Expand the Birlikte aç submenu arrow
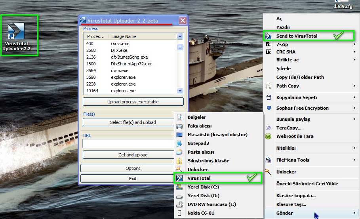This screenshot has height=219, width=360. 354,60
